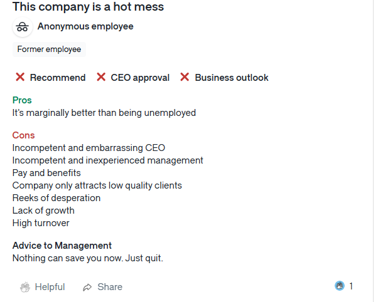The height and width of the screenshot is (302, 383).
Task: Click the helpful count number 1
Action: [351, 286]
